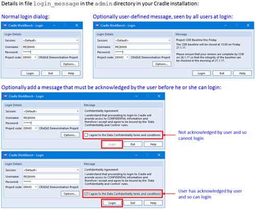
Task: Click the Cradle W icon in the checked agreement dialog
Action: (6, 155)
